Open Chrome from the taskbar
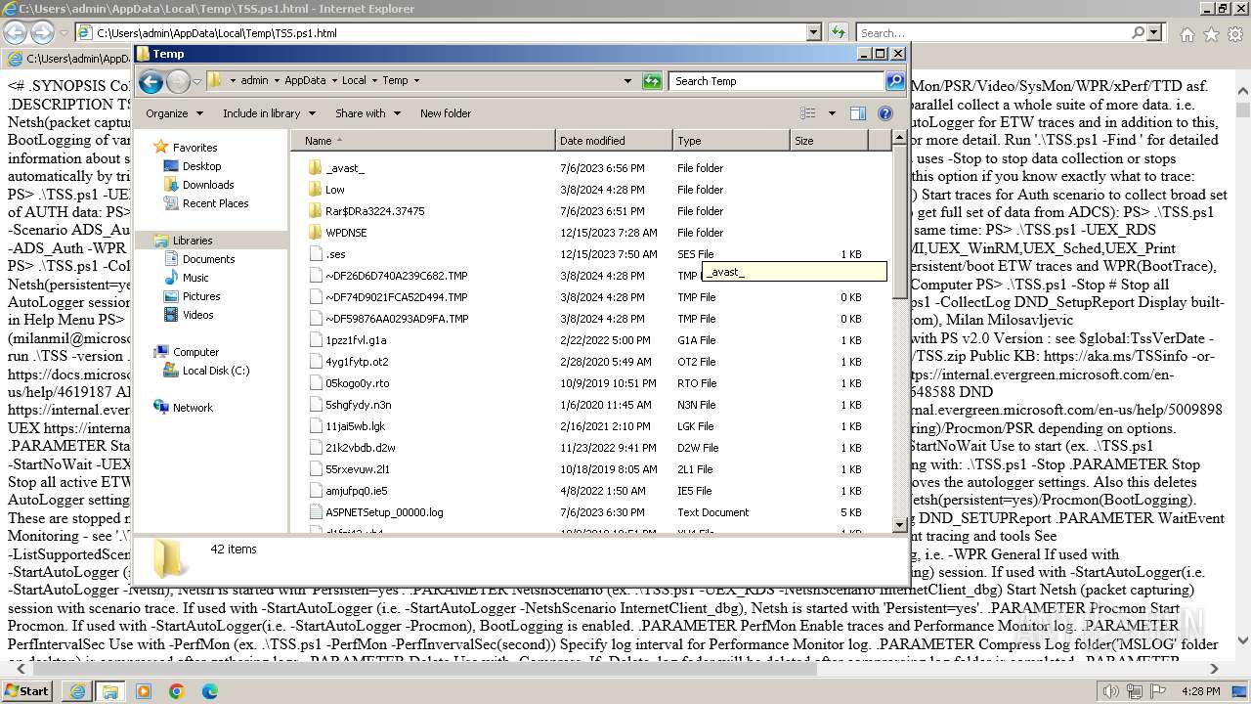Viewport: 1251px width, 704px height. (177, 690)
